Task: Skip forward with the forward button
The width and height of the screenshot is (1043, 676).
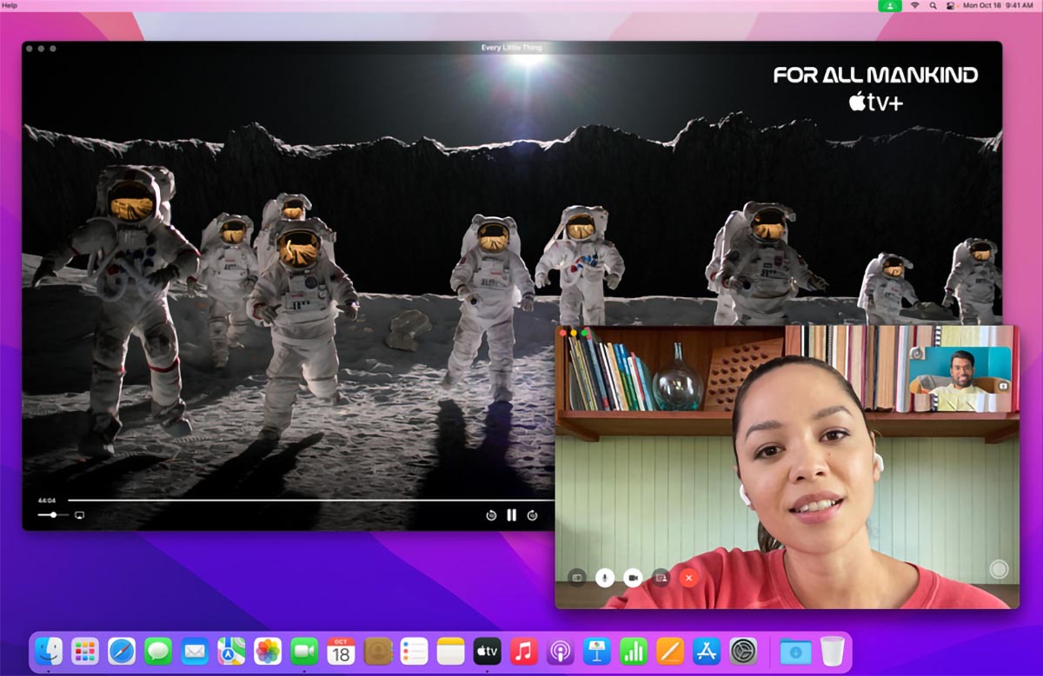Action: (x=532, y=515)
